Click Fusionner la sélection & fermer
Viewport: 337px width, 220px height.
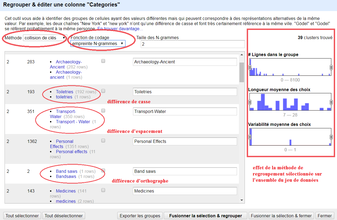(281, 216)
